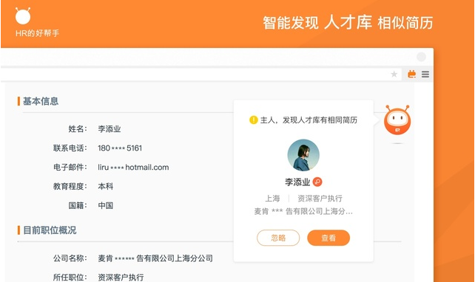The height and width of the screenshot is (282, 475).
Task: Click the search badge beside 李添业
Action: pos(317,182)
